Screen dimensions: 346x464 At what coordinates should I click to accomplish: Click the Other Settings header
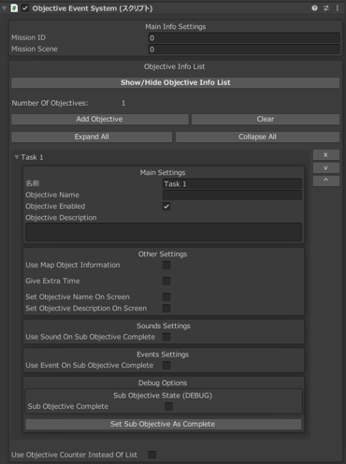(163, 254)
